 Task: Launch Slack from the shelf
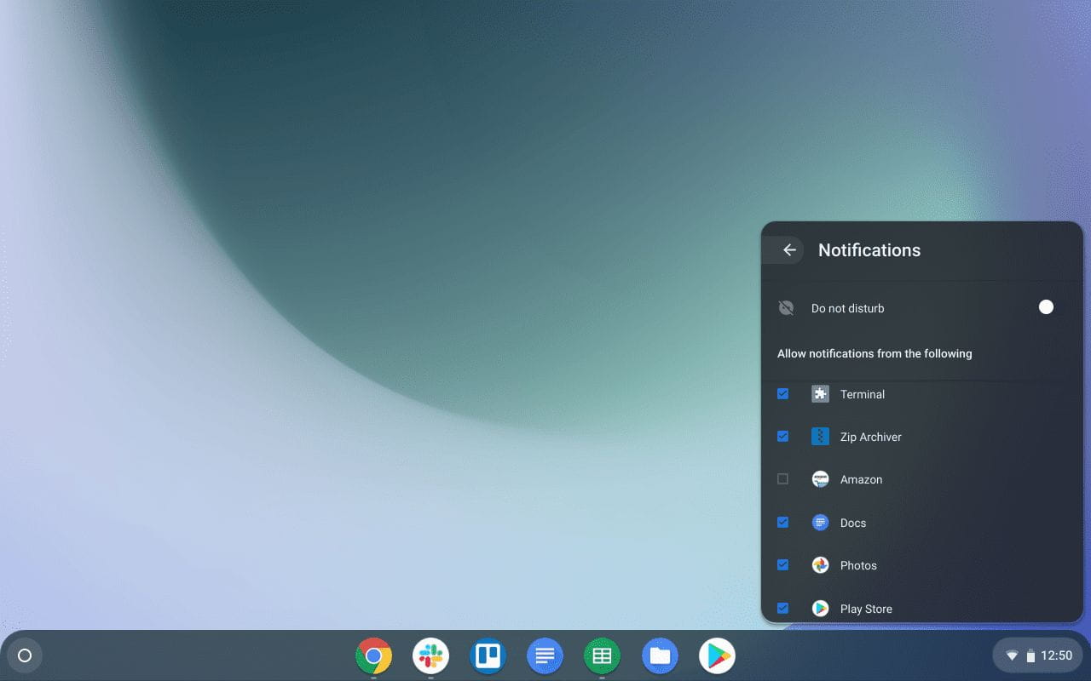click(x=430, y=655)
